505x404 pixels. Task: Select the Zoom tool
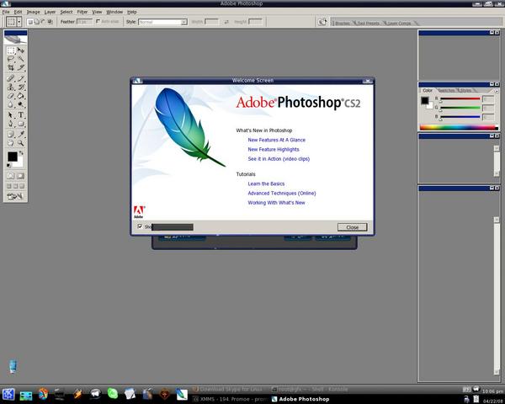click(x=20, y=143)
